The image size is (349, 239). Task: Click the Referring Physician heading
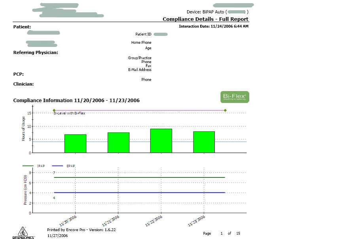click(x=36, y=52)
